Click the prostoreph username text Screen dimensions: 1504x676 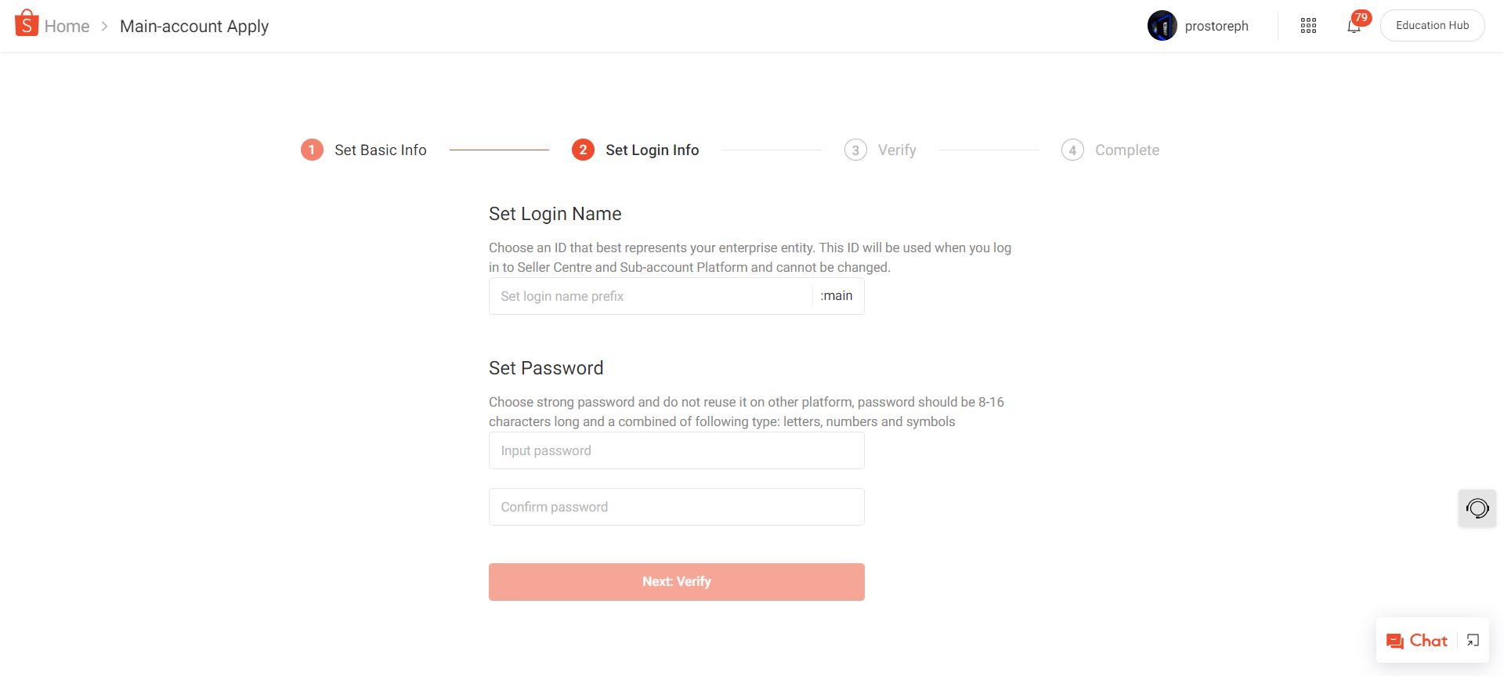coord(1217,25)
